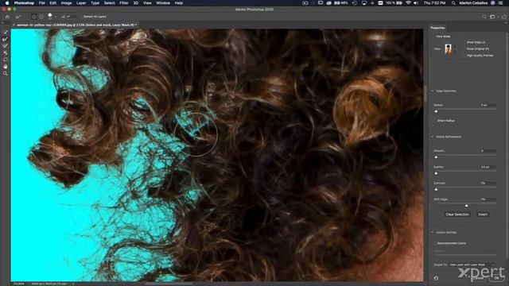Open the Help menu
Viewport: 509px width, 286px height.
tap(179, 3)
